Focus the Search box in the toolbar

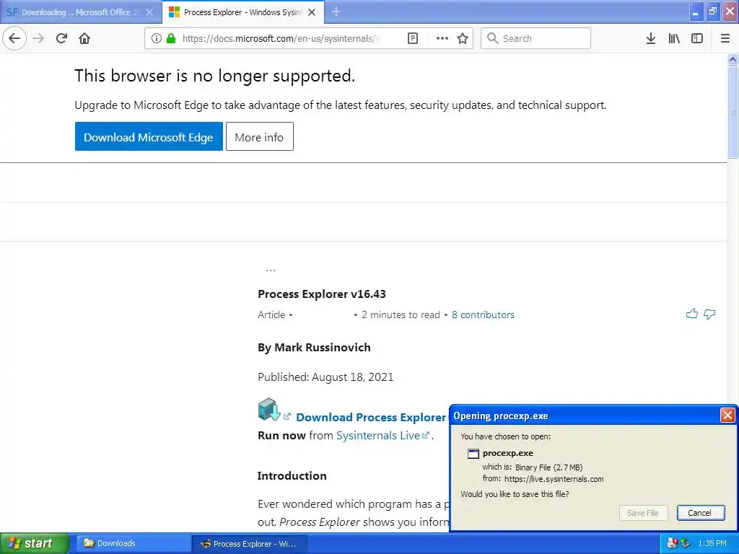(x=535, y=38)
